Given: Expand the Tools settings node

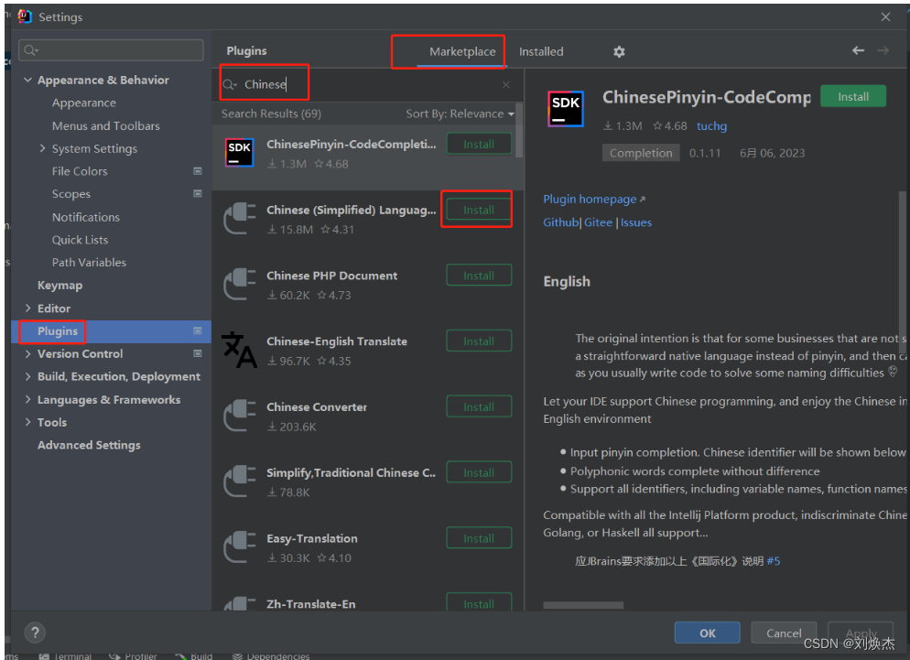Looking at the screenshot, I should [x=27, y=422].
